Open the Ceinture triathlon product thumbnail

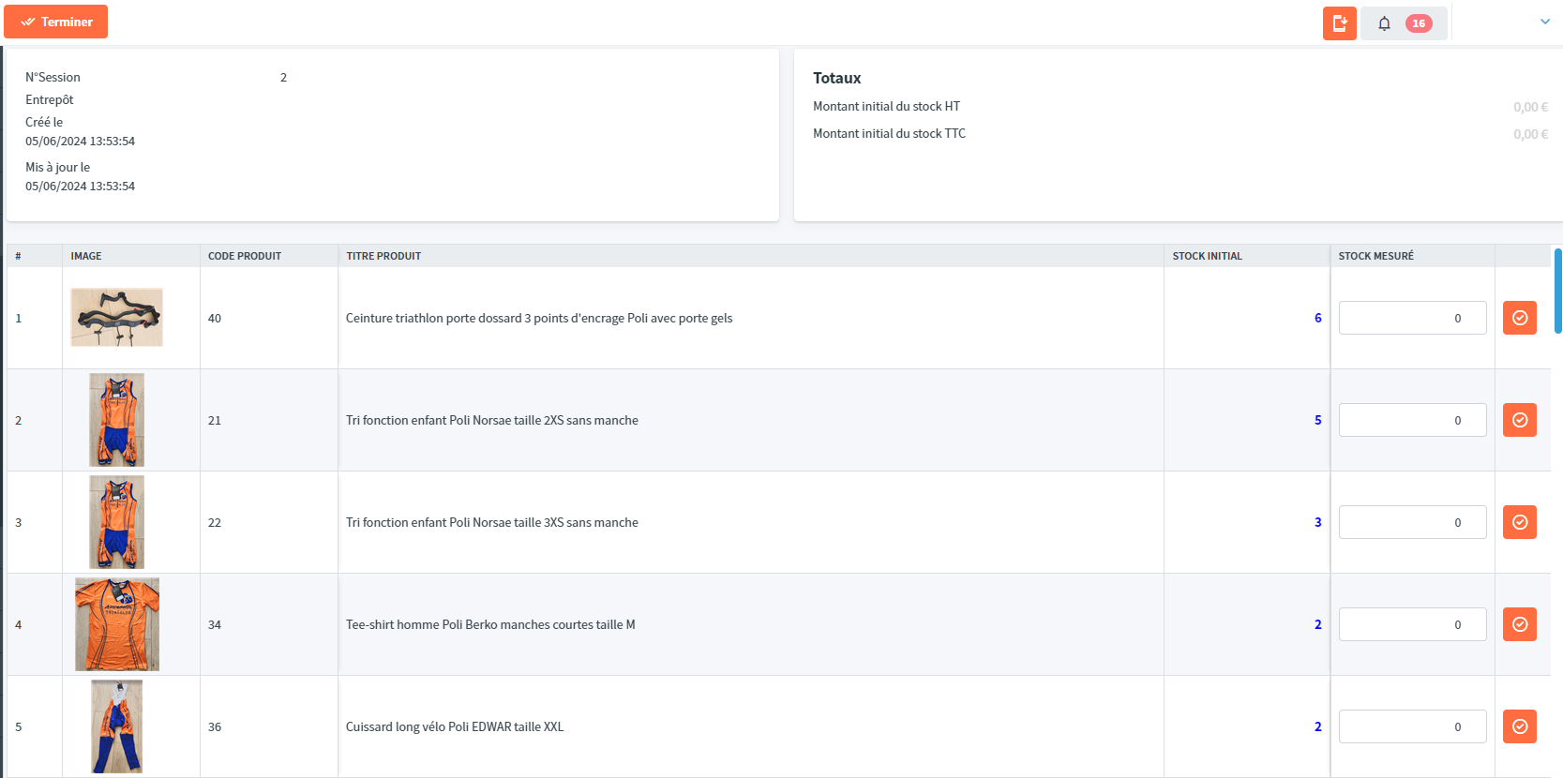tap(117, 318)
